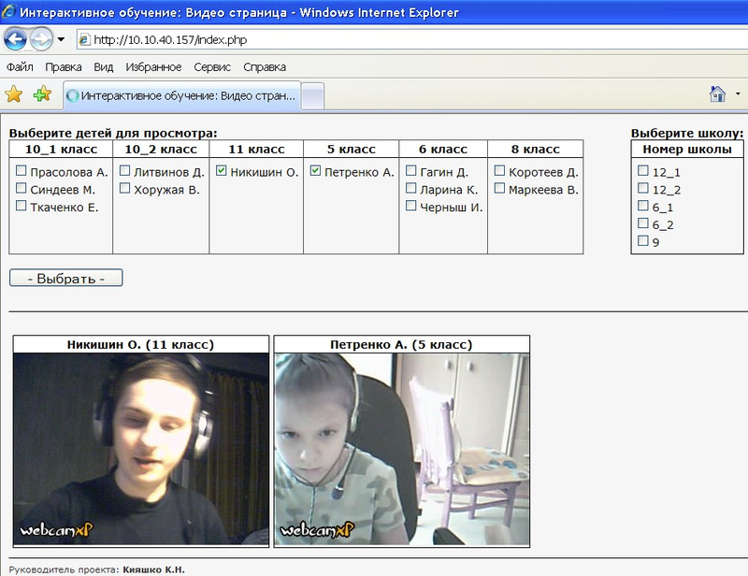Open the recent pages dropdown arrow
This screenshot has height=576, width=748.
coord(61,39)
